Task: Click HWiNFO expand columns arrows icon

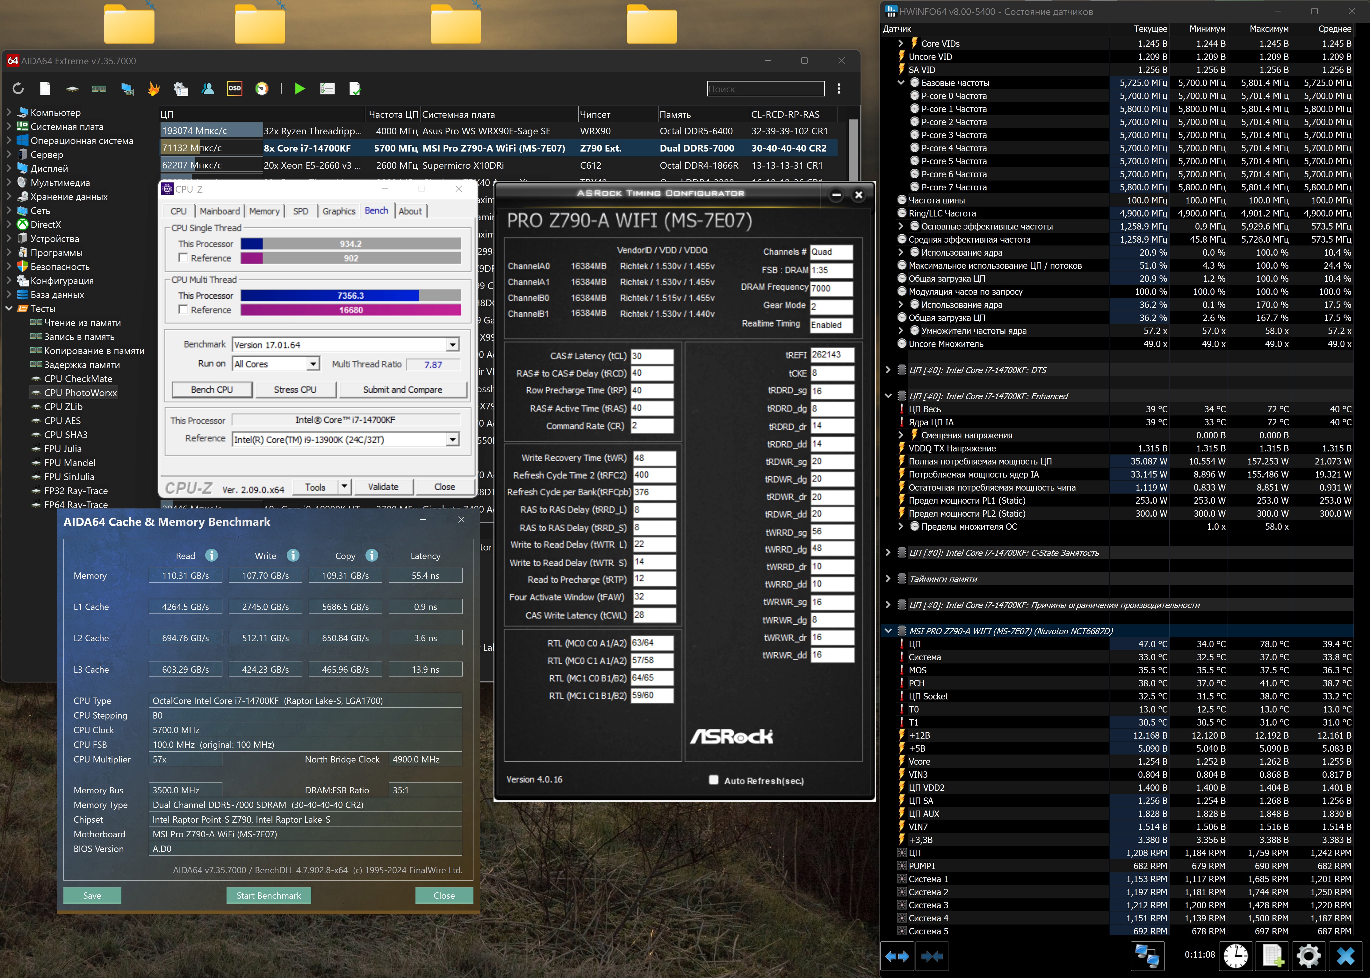Action: tap(897, 956)
